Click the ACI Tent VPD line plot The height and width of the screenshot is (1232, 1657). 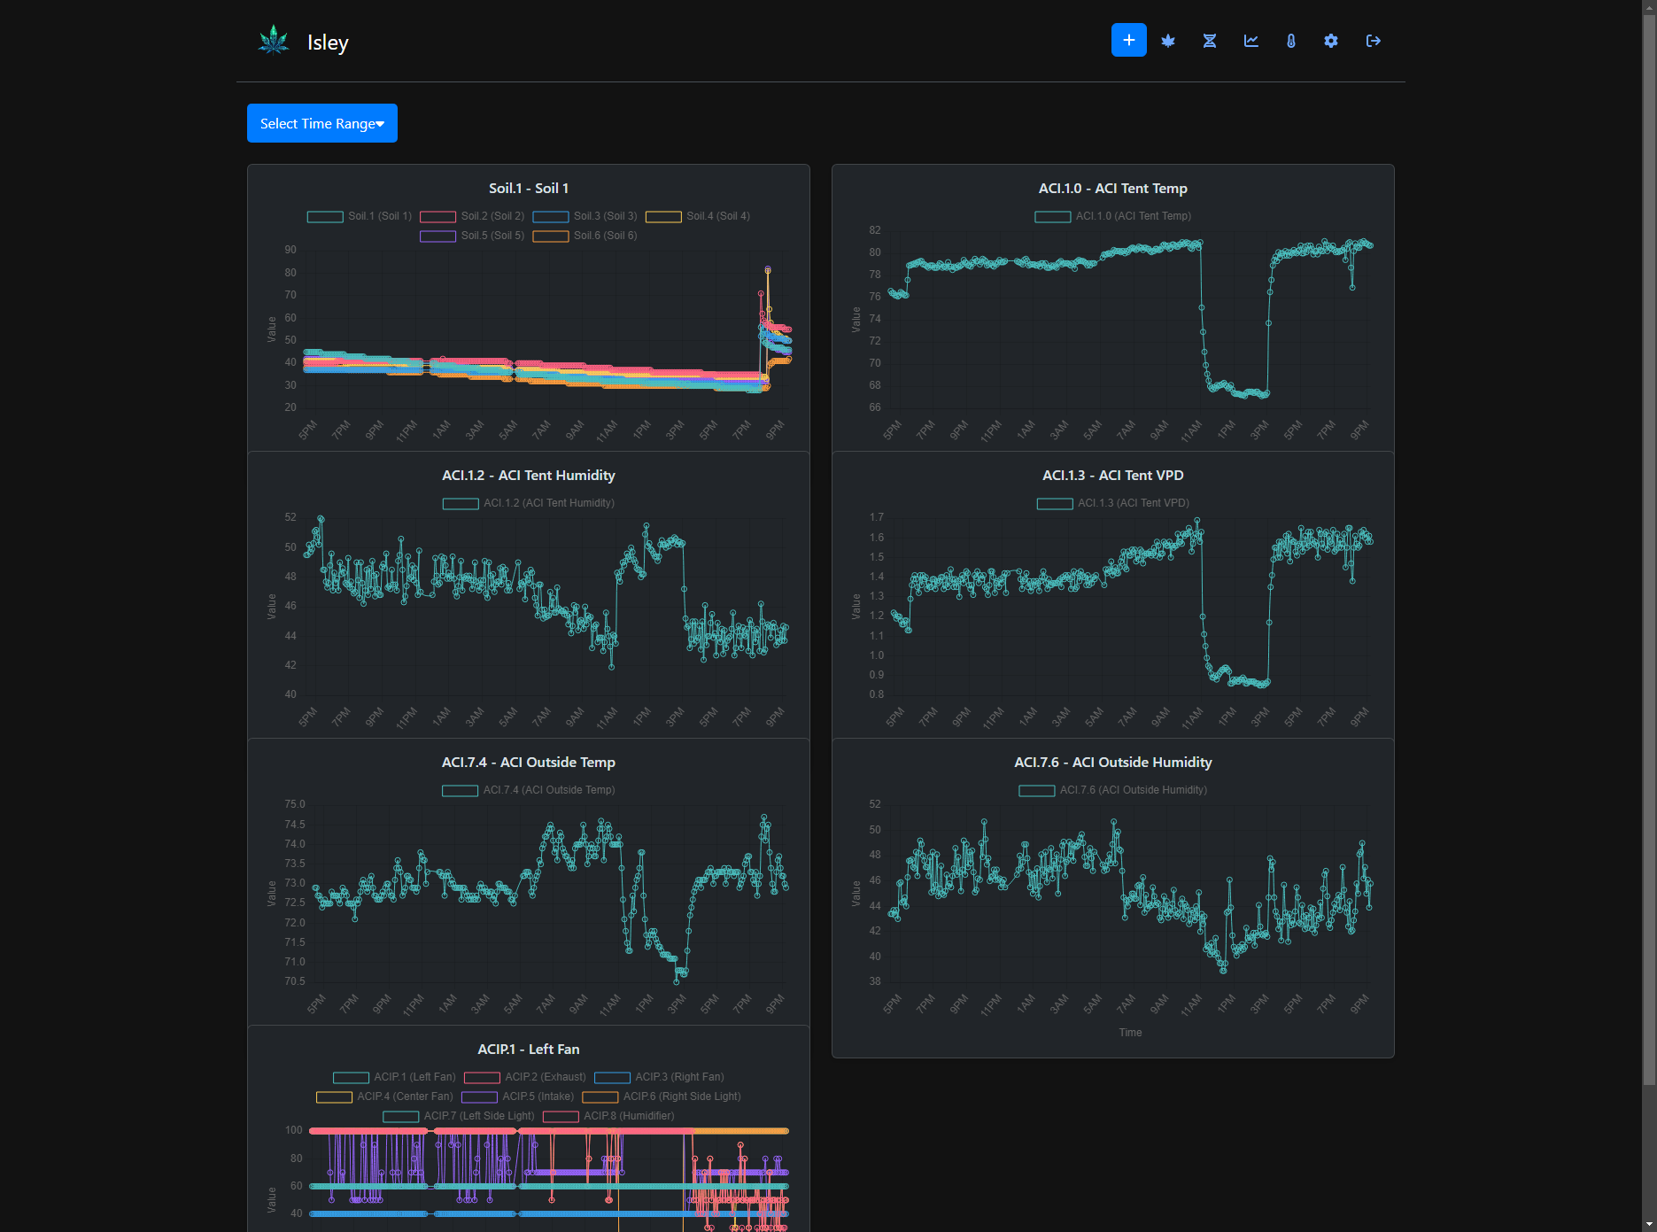tap(1131, 606)
